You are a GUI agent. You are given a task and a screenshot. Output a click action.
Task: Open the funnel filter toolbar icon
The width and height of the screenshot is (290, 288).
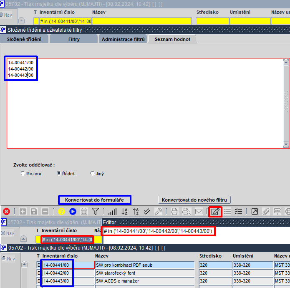click(x=95, y=212)
